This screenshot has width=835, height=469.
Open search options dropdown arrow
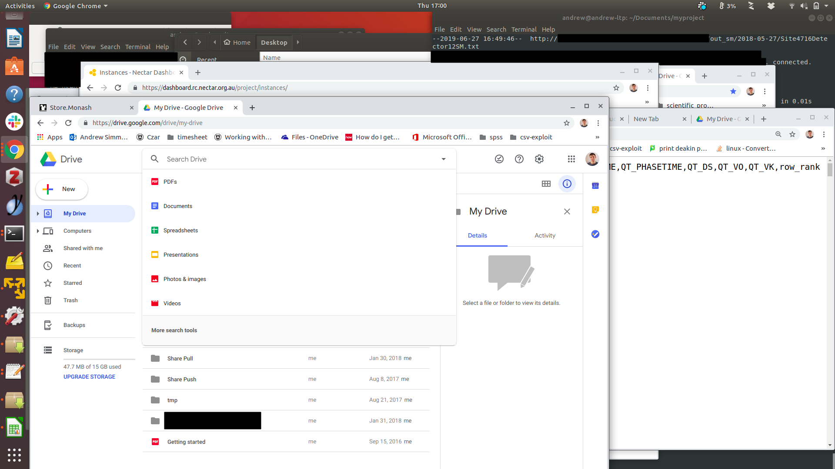444,159
